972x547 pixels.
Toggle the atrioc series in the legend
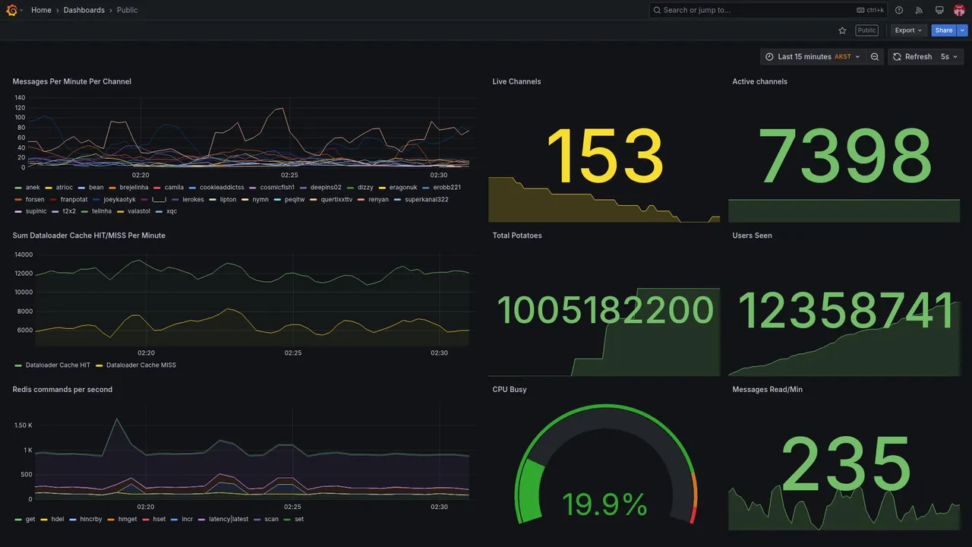click(65, 187)
